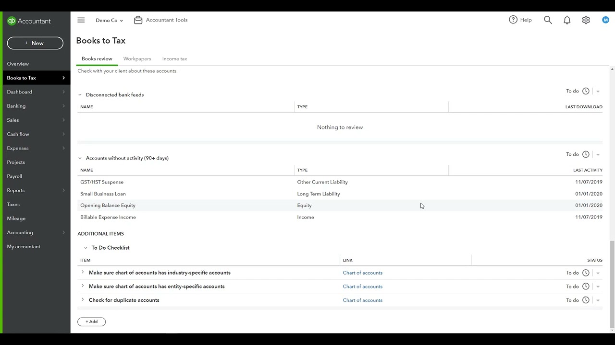Collapse Accounts without activity section

coord(80,158)
